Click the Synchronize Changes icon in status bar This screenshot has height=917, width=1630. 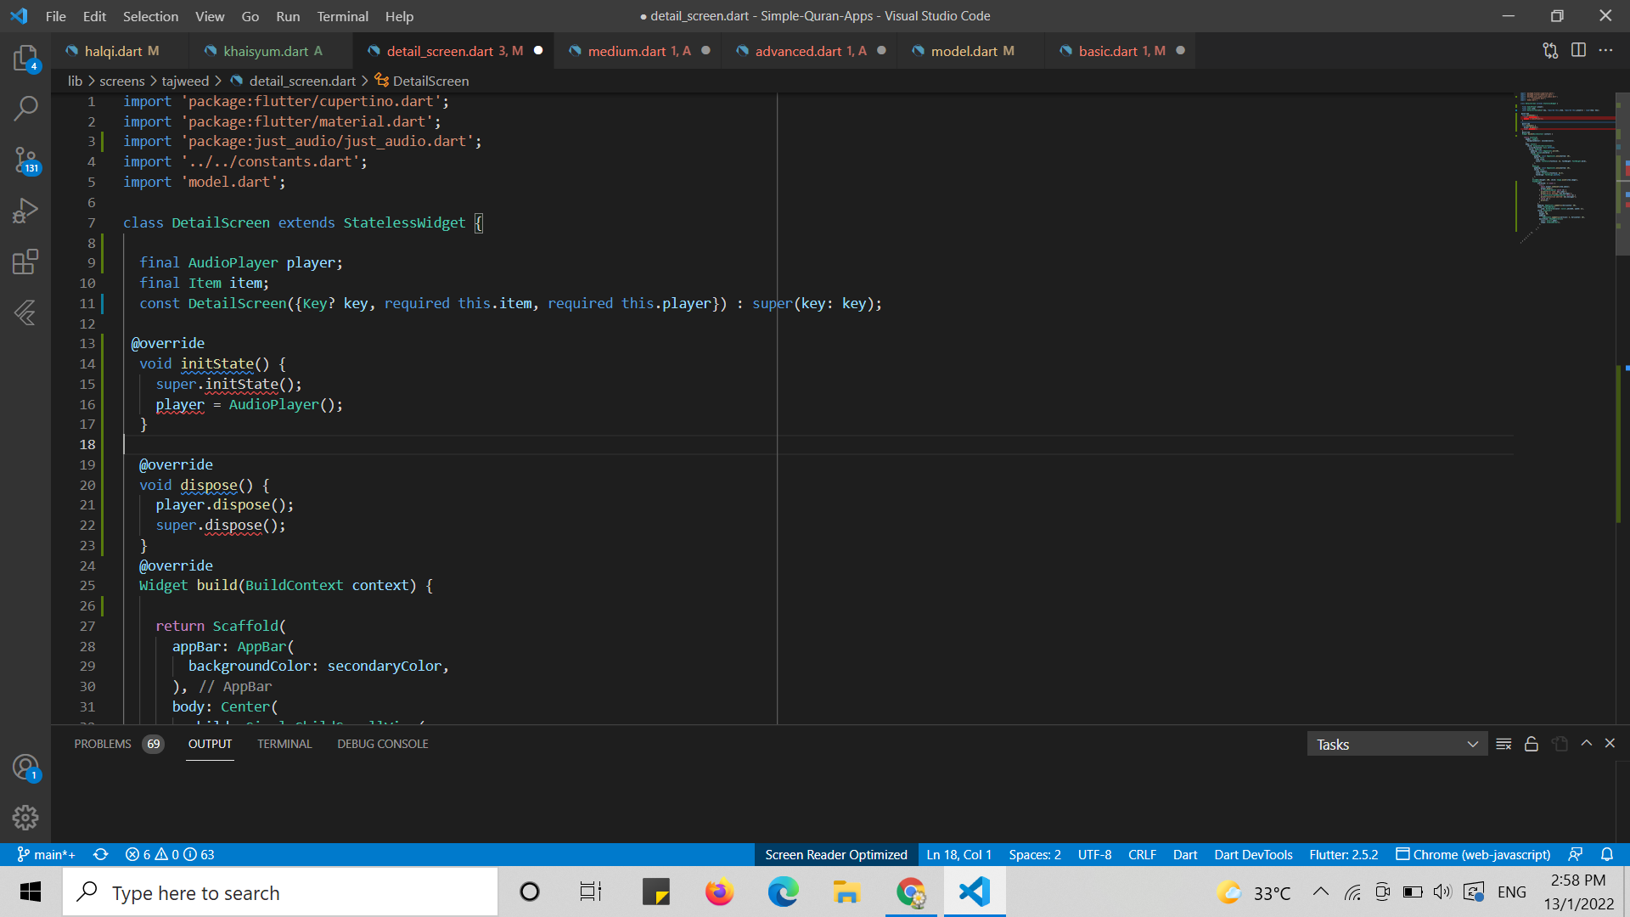pos(100,854)
